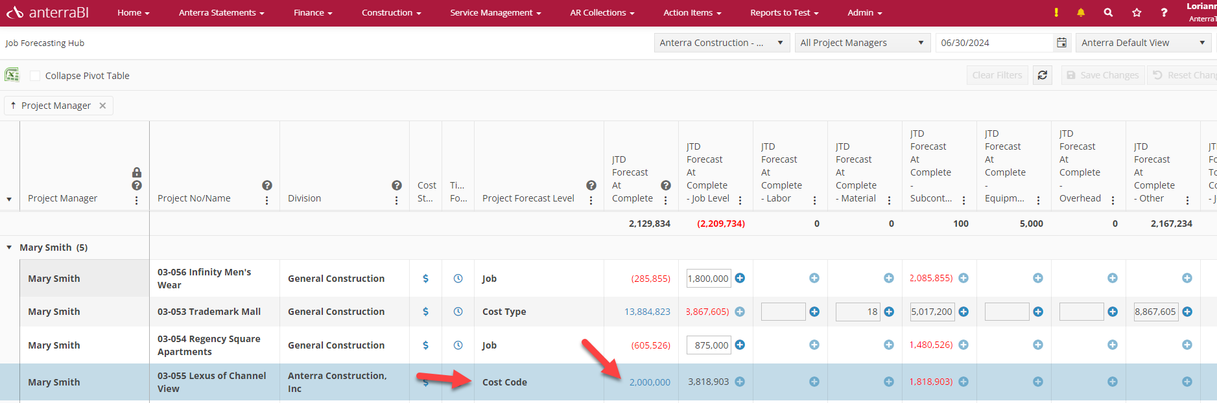
Task: Open the Construction menu
Action: click(x=392, y=12)
